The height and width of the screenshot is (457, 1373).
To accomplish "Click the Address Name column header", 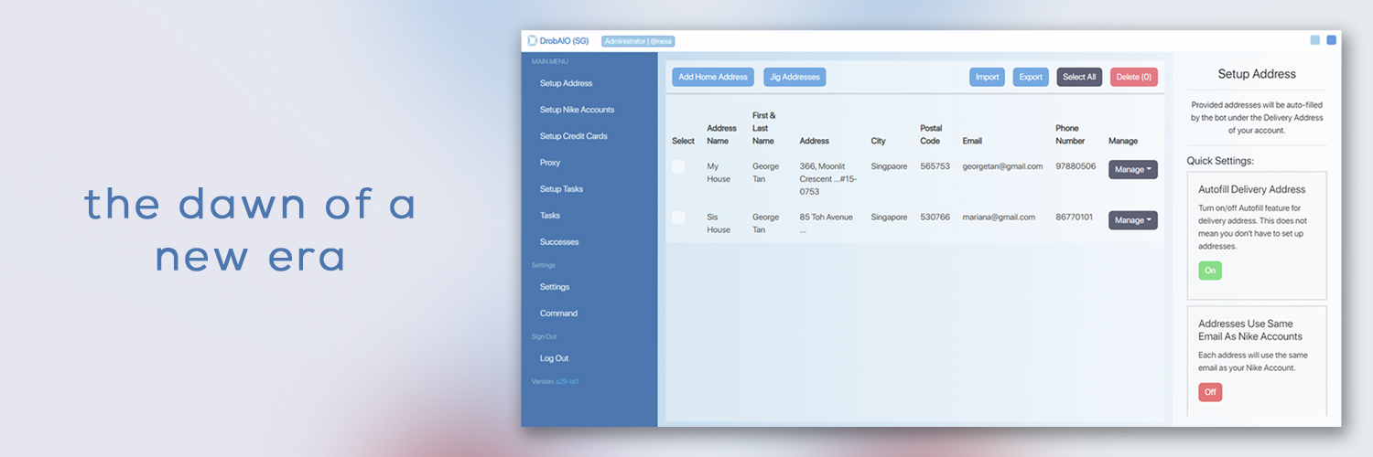I will coord(721,134).
